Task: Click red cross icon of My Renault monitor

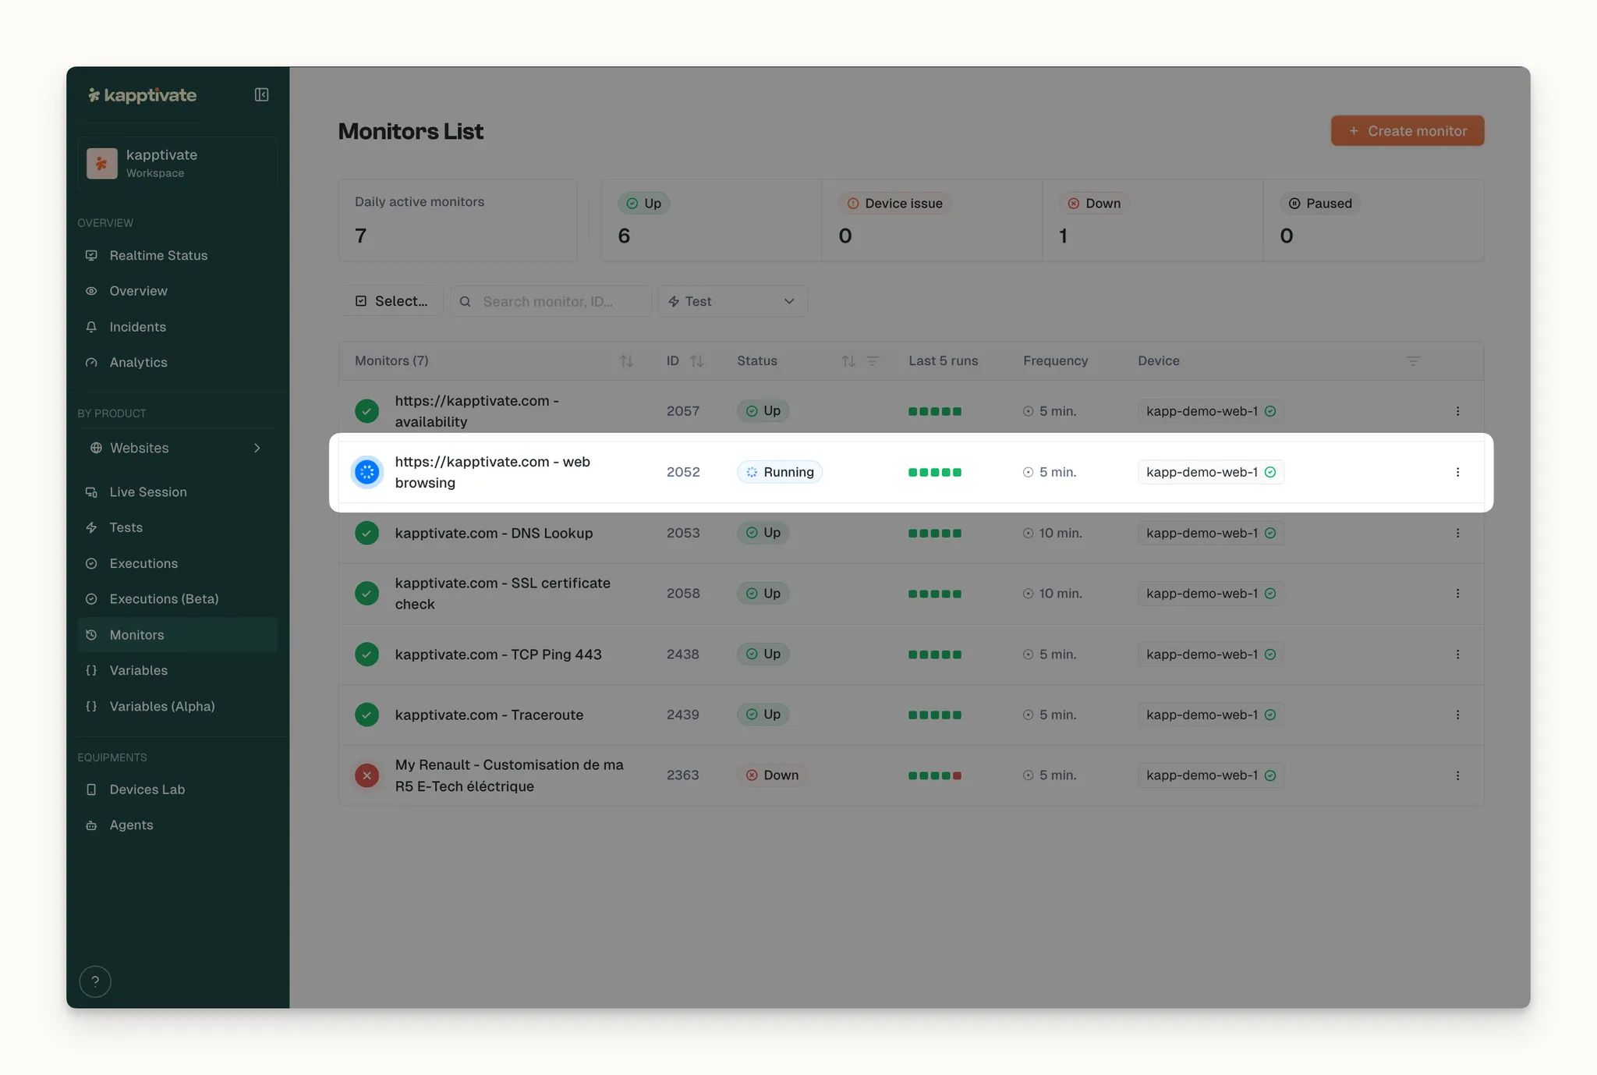Action: pyautogui.click(x=366, y=775)
